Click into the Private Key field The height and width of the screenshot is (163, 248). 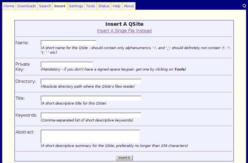(67, 64)
